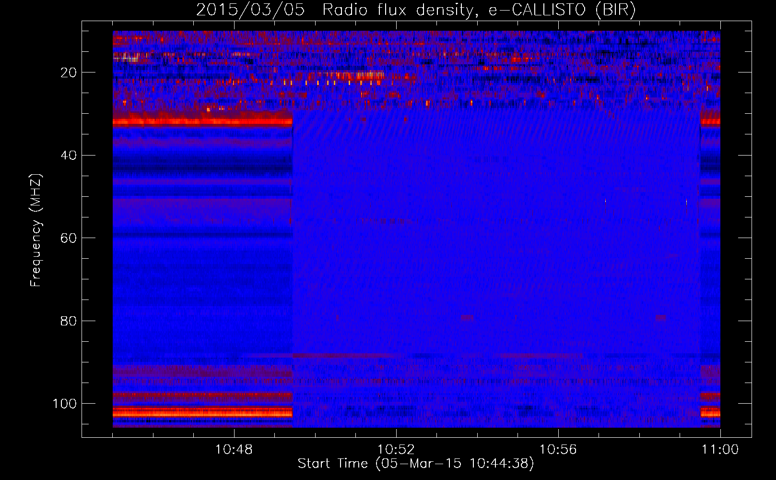Click the 11:00 time tick label
The image size is (776, 480).
point(720,450)
